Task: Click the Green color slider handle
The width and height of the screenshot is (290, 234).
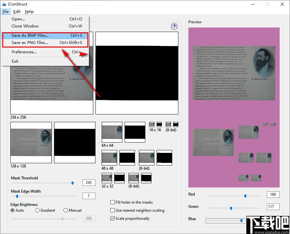Action: 231,208
